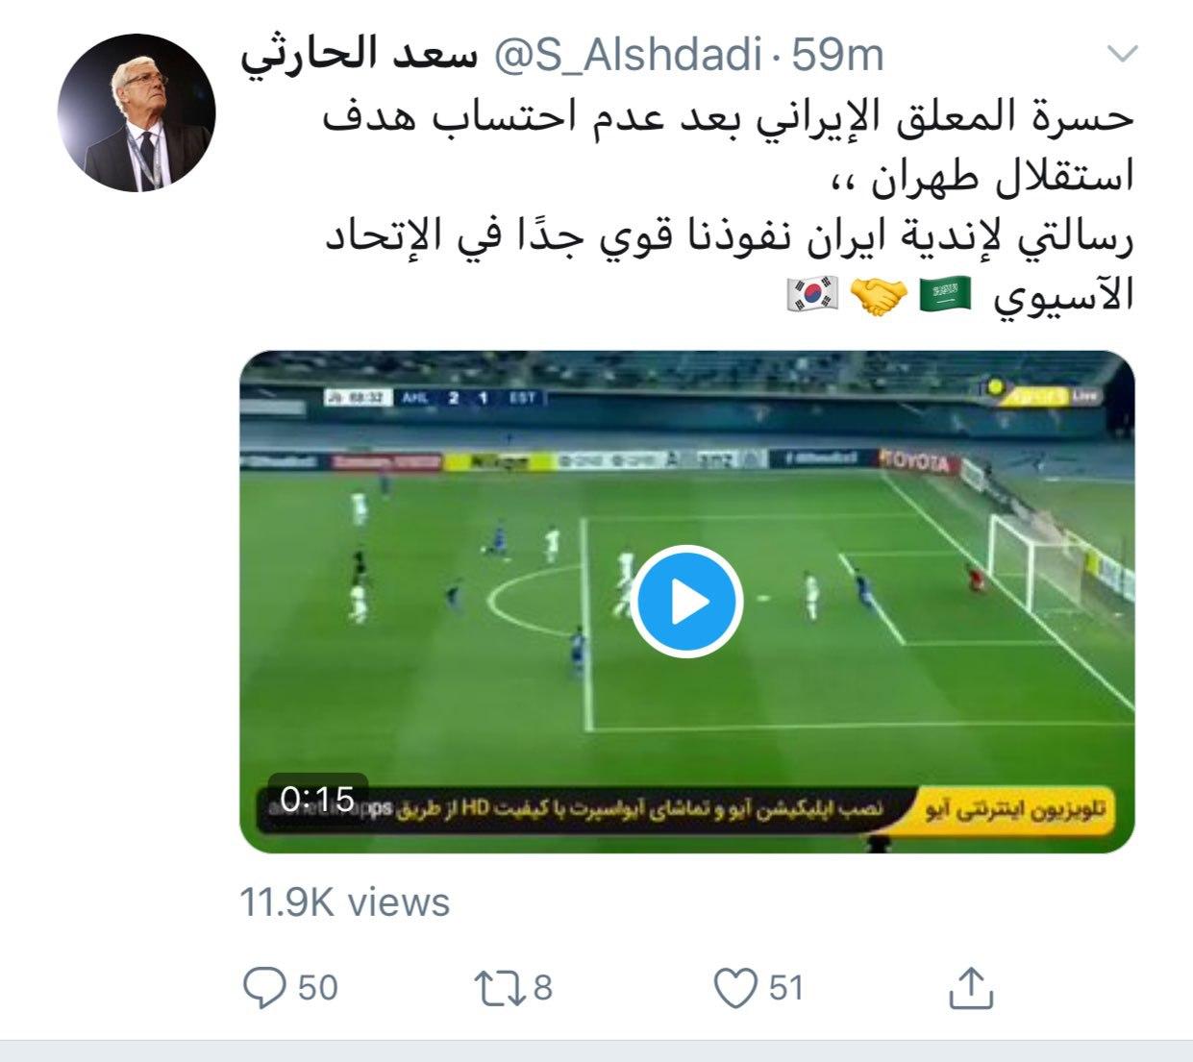Click the retweet count 8
This screenshot has height=1062, width=1193.
click(x=542, y=988)
